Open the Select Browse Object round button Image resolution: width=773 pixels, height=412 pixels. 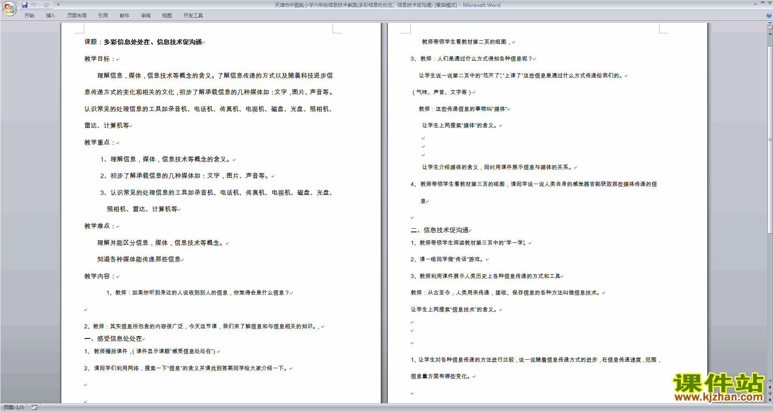[770, 394]
